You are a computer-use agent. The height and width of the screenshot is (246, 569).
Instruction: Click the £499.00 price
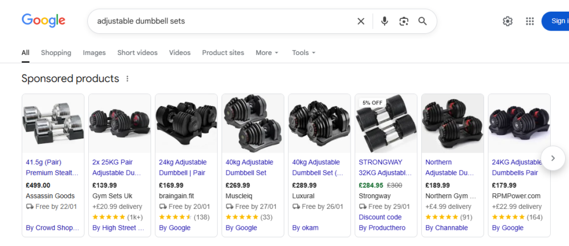pyautogui.click(x=38, y=185)
